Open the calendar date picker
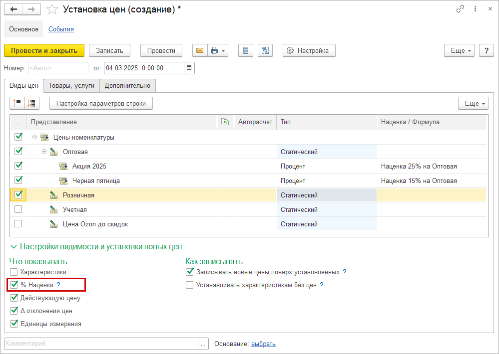 189,68
